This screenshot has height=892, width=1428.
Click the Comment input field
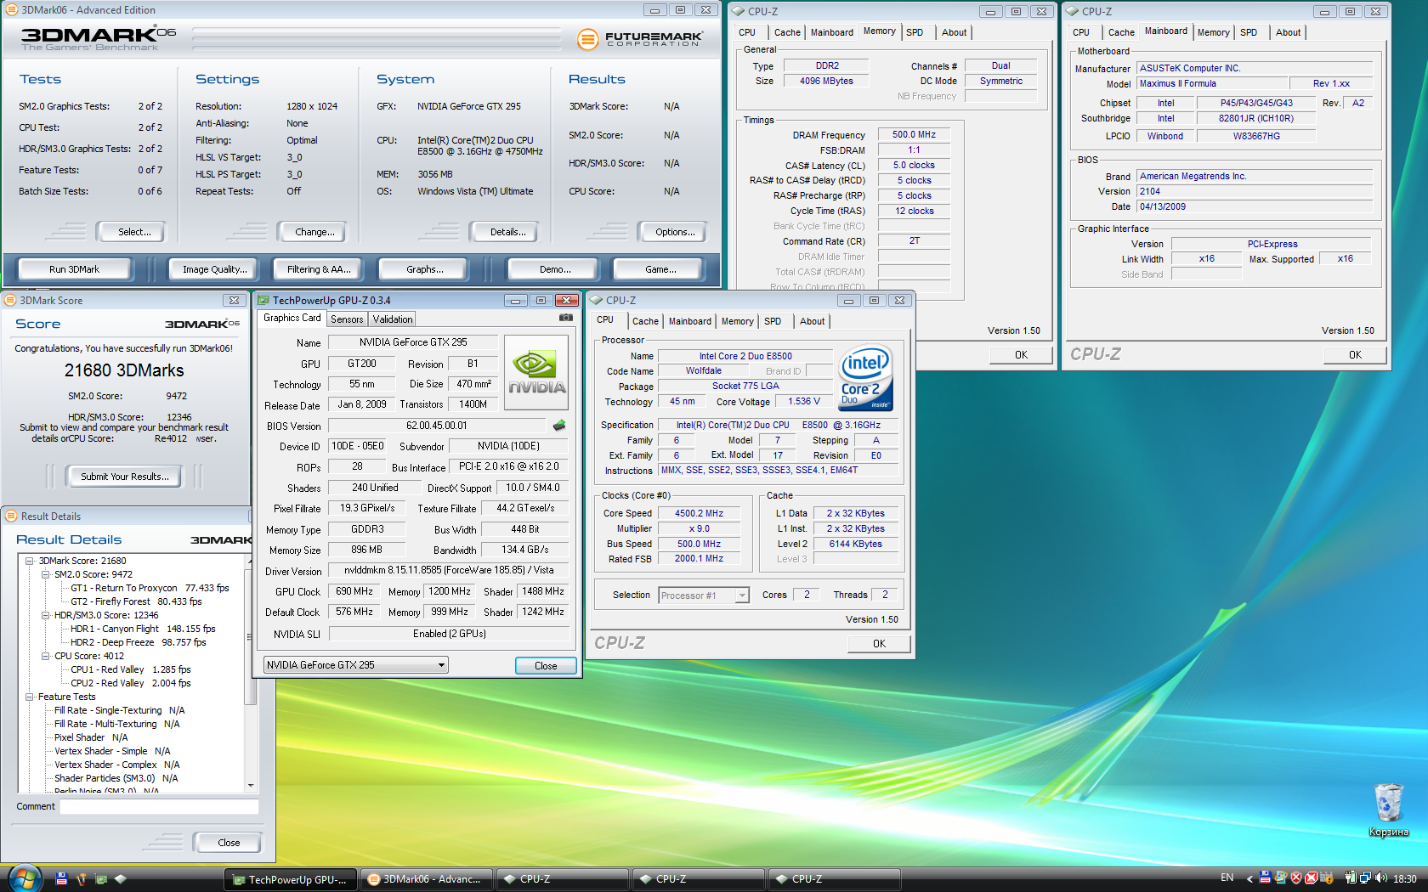coord(159,806)
